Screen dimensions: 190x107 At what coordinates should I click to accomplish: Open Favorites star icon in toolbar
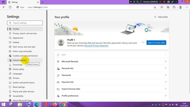click(x=162, y=7)
